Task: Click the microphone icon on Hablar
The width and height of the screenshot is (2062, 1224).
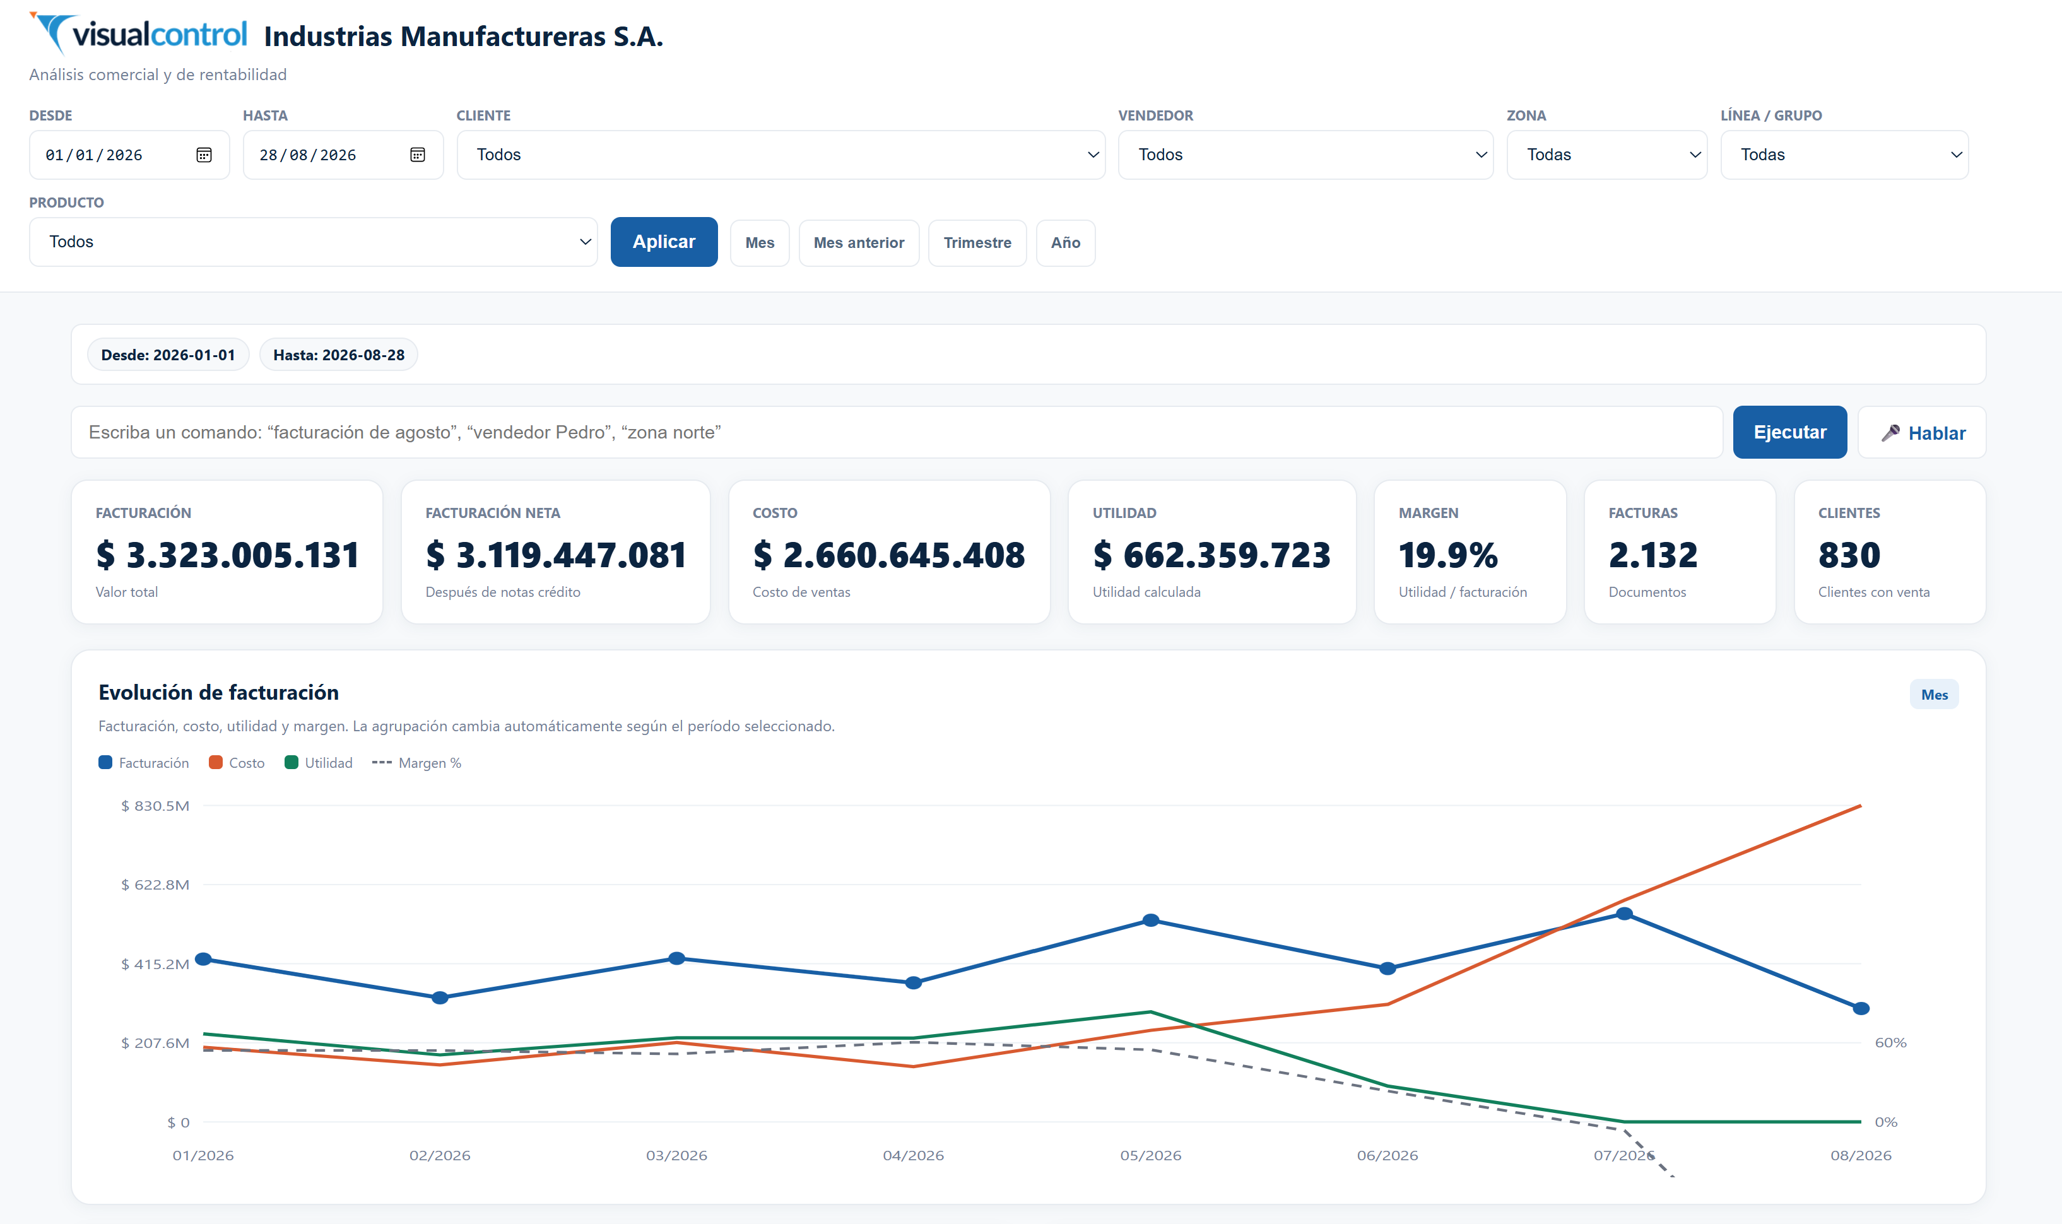Action: point(1890,433)
